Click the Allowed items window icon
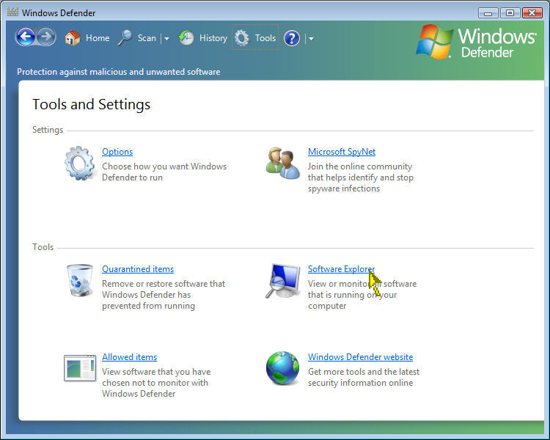 tap(80, 368)
